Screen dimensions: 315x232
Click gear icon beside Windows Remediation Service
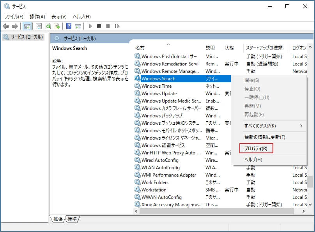coord(137,64)
